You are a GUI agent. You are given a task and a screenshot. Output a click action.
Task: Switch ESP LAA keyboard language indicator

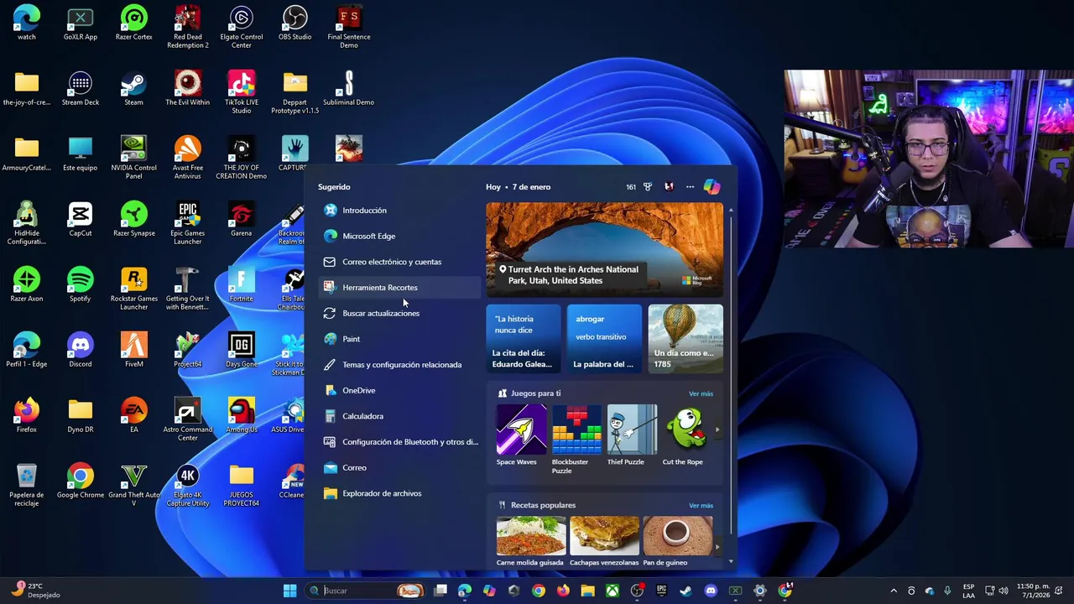click(x=969, y=591)
